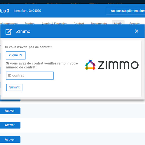The width and height of the screenshot is (145, 145).
Task: Click the Suivant button
Action: coord(14,87)
